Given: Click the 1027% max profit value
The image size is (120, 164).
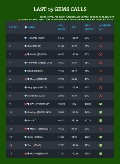Looking at the screenshot, I should [x=88, y=121].
